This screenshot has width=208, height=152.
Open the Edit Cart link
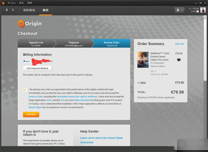click(179, 44)
